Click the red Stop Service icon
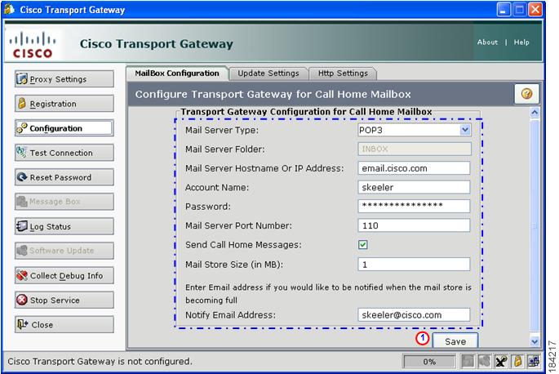This screenshot has width=559, height=374. pos(22,300)
